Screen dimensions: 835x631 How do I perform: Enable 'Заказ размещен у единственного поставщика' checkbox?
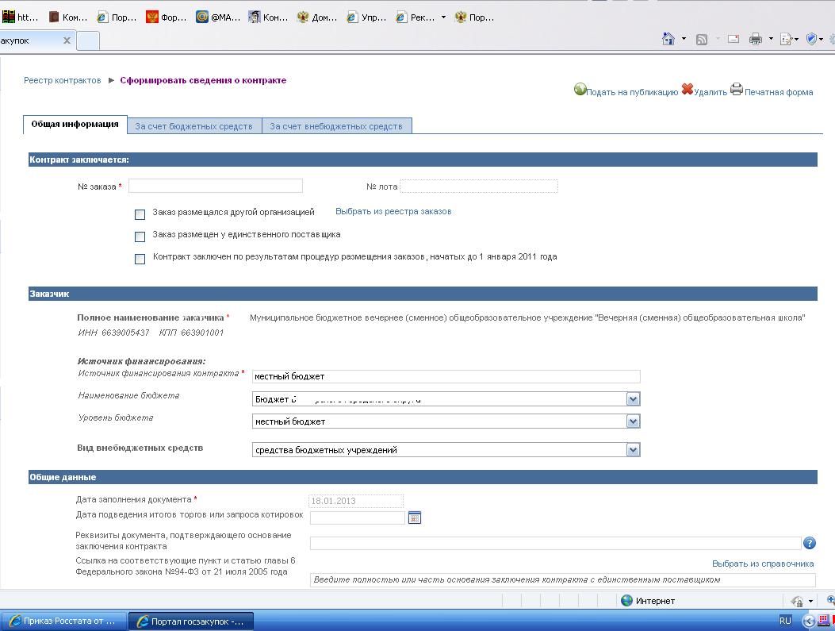(x=140, y=237)
